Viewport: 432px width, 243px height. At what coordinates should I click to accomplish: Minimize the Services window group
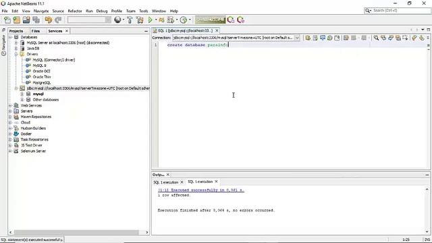(146, 31)
